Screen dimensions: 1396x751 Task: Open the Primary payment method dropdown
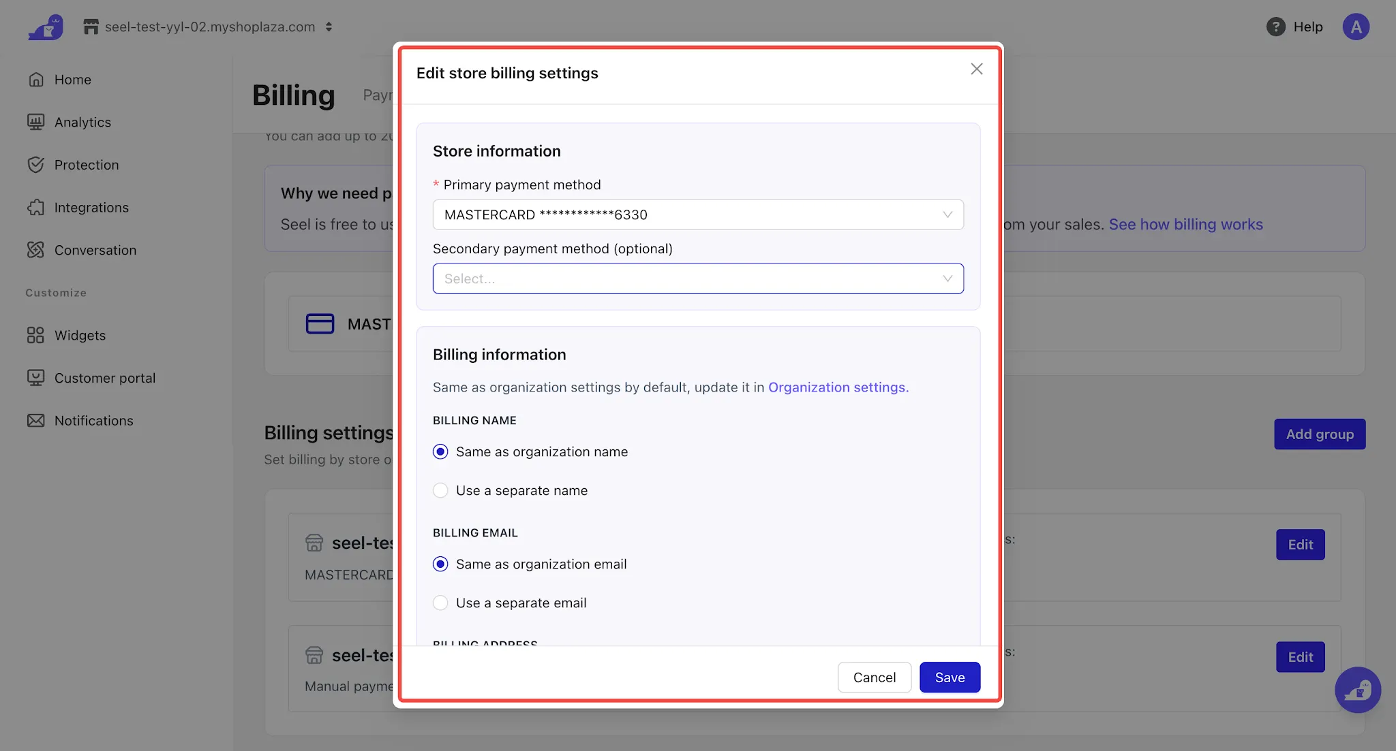click(698, 214)
